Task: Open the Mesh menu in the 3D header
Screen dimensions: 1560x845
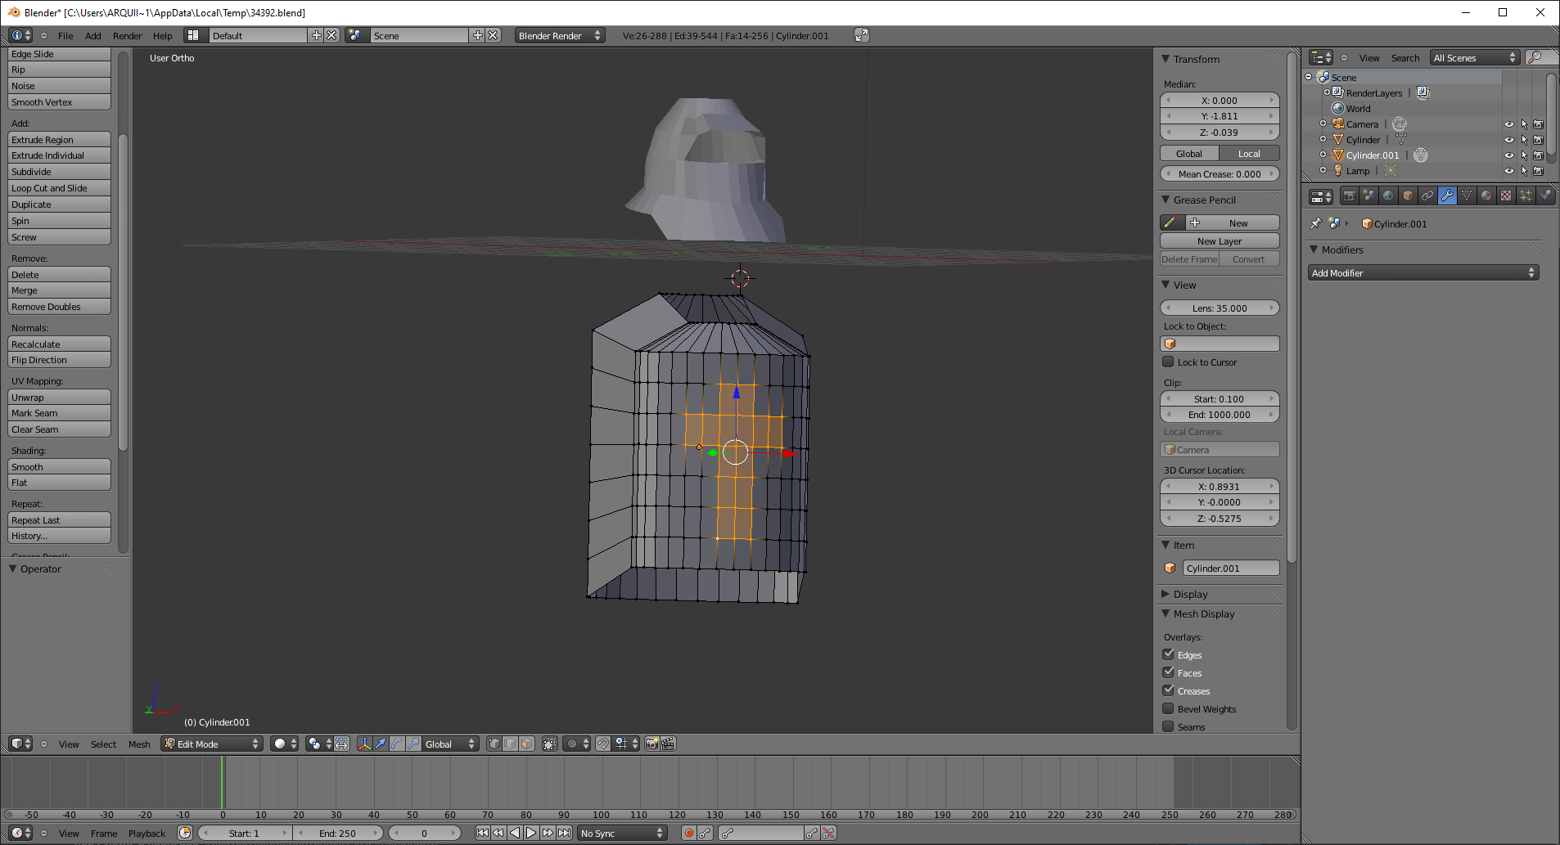Action: click(x=139, y=744)
